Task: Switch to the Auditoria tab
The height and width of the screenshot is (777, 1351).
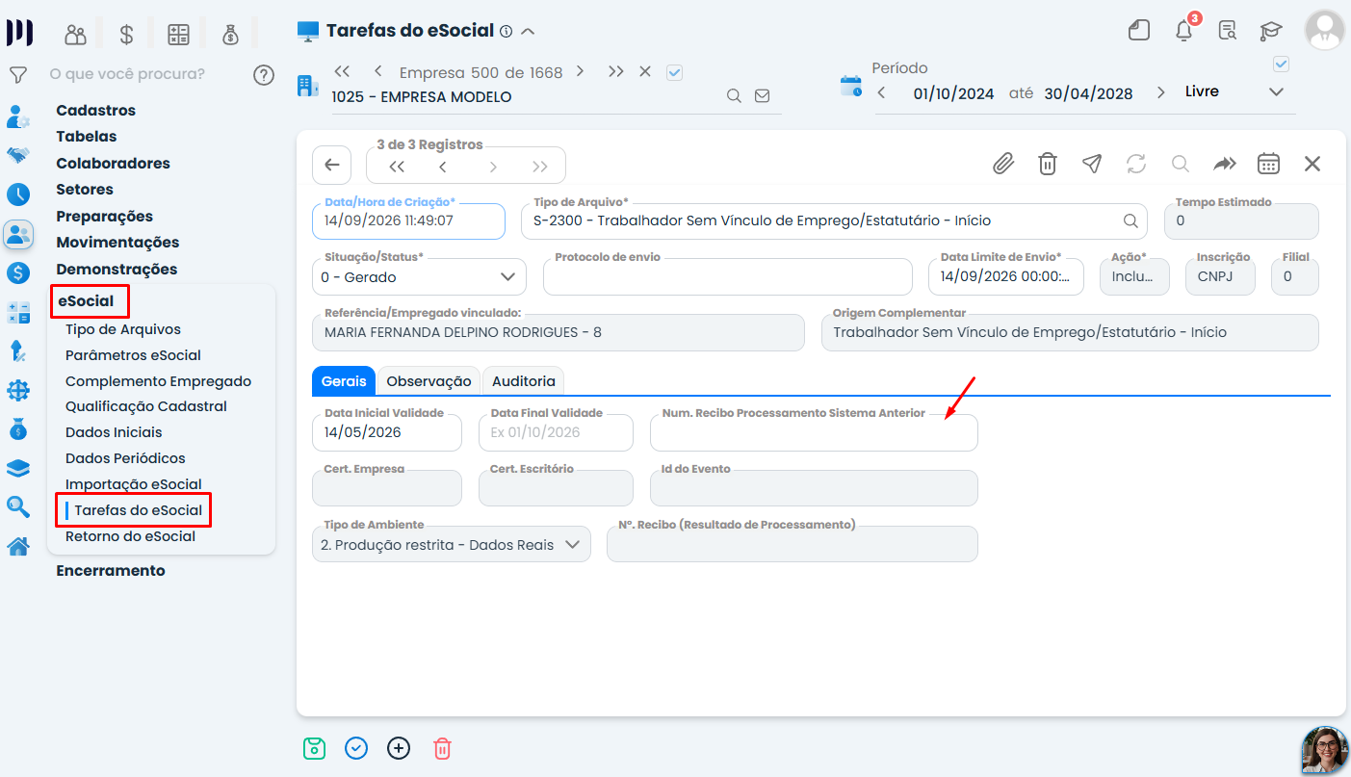Action: click(x=523, y=381)
